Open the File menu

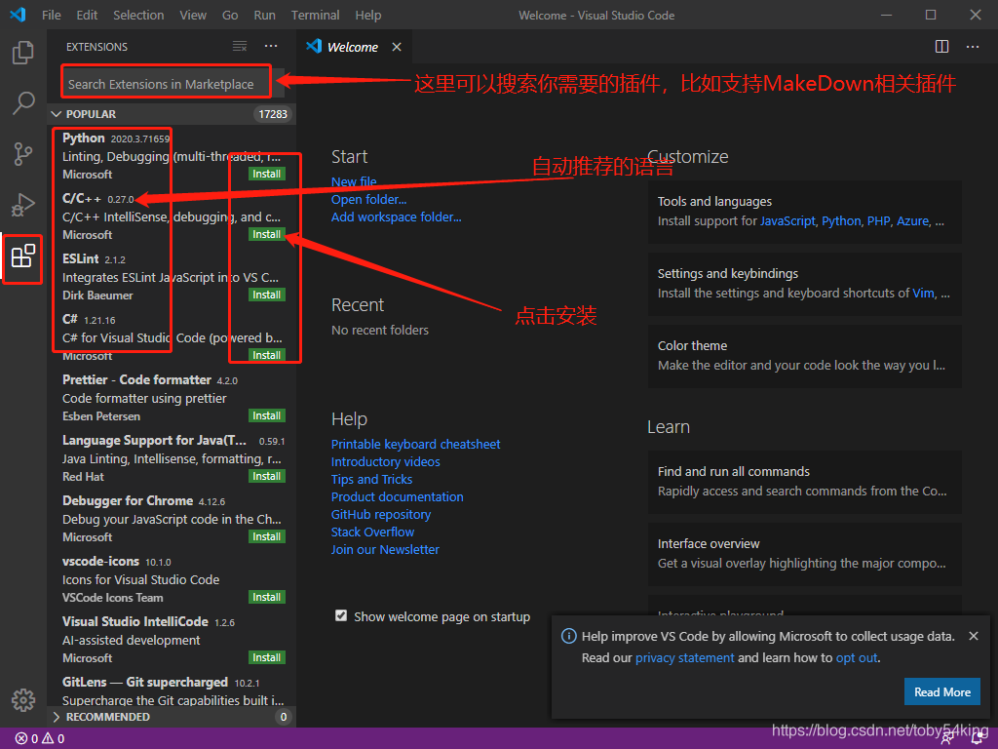[52, 15]
